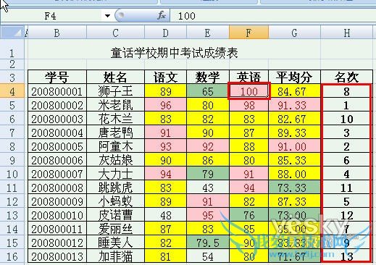Click the name cell 小蚂蚁
The height and width of the screenshot is (265, 376).
point(115,201)
